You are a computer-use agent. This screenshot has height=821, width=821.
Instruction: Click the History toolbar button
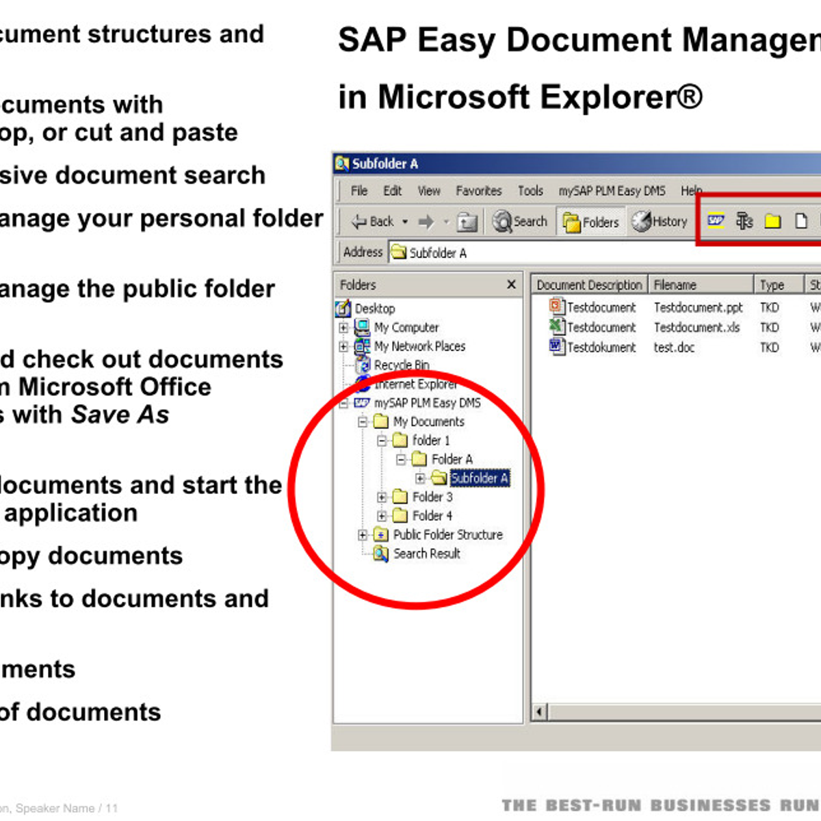(660, 222)
